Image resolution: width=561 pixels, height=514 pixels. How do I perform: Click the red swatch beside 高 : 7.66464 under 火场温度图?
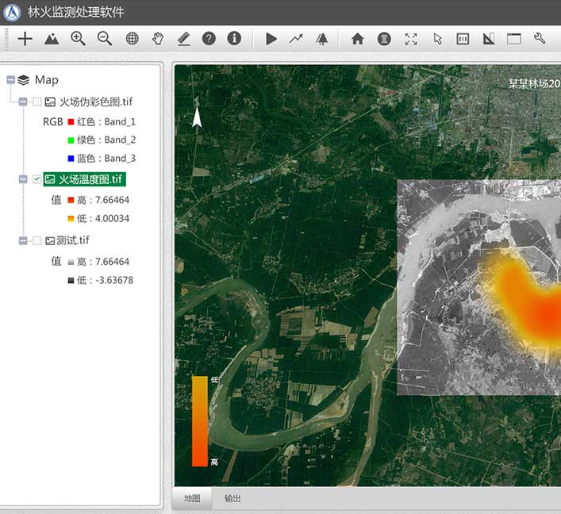[71, 200]
